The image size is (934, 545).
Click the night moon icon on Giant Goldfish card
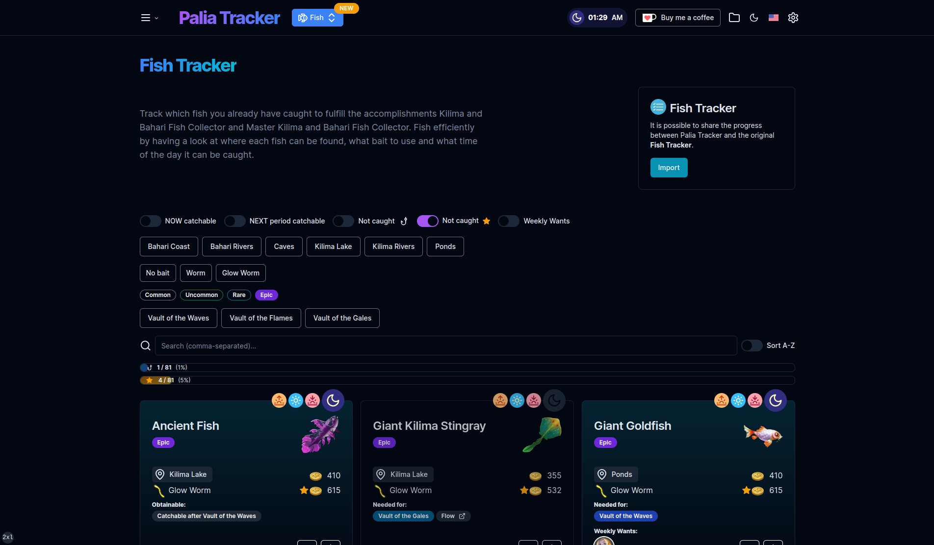776,400
